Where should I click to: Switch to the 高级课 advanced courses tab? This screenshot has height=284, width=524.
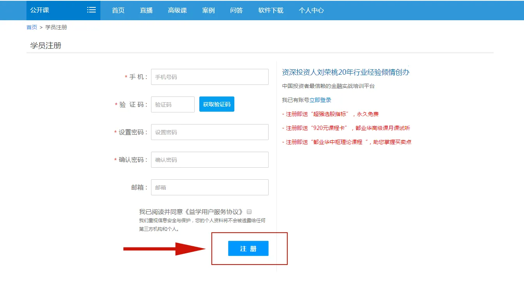click(177, 11)
